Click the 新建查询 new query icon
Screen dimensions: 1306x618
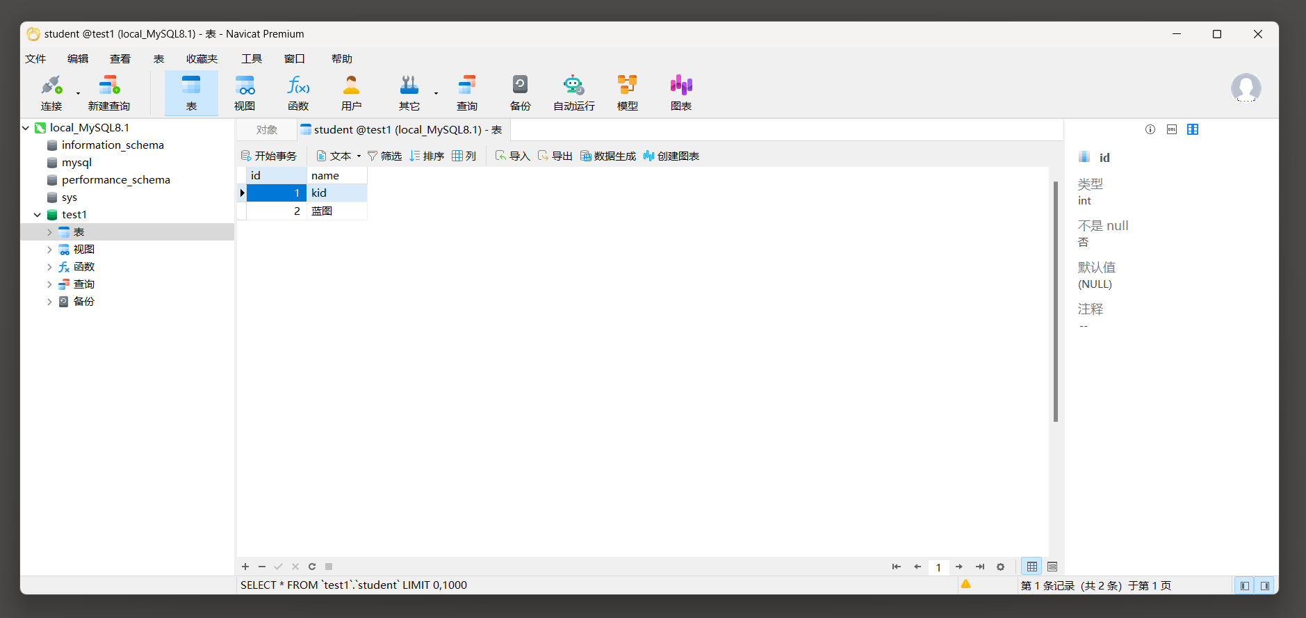pos(109,93)
